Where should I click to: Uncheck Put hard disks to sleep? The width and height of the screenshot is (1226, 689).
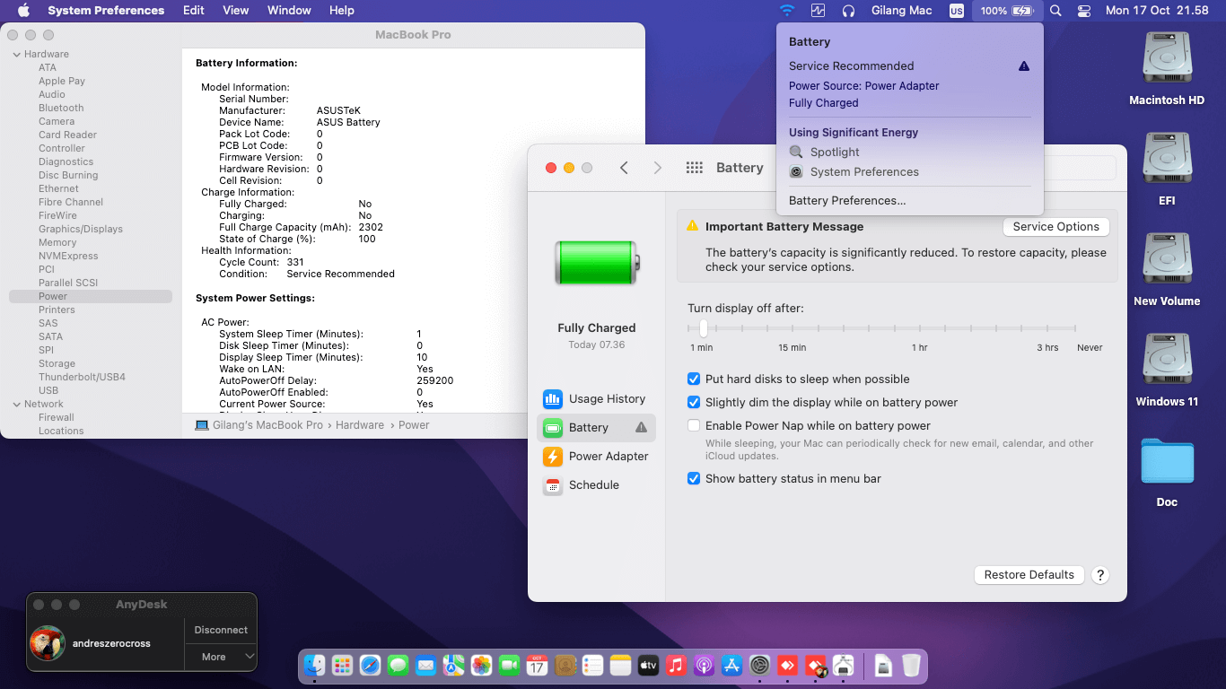(x=694, y=379)
